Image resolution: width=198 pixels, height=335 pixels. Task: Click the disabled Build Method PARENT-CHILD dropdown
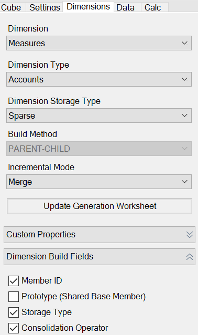[99, 149]
